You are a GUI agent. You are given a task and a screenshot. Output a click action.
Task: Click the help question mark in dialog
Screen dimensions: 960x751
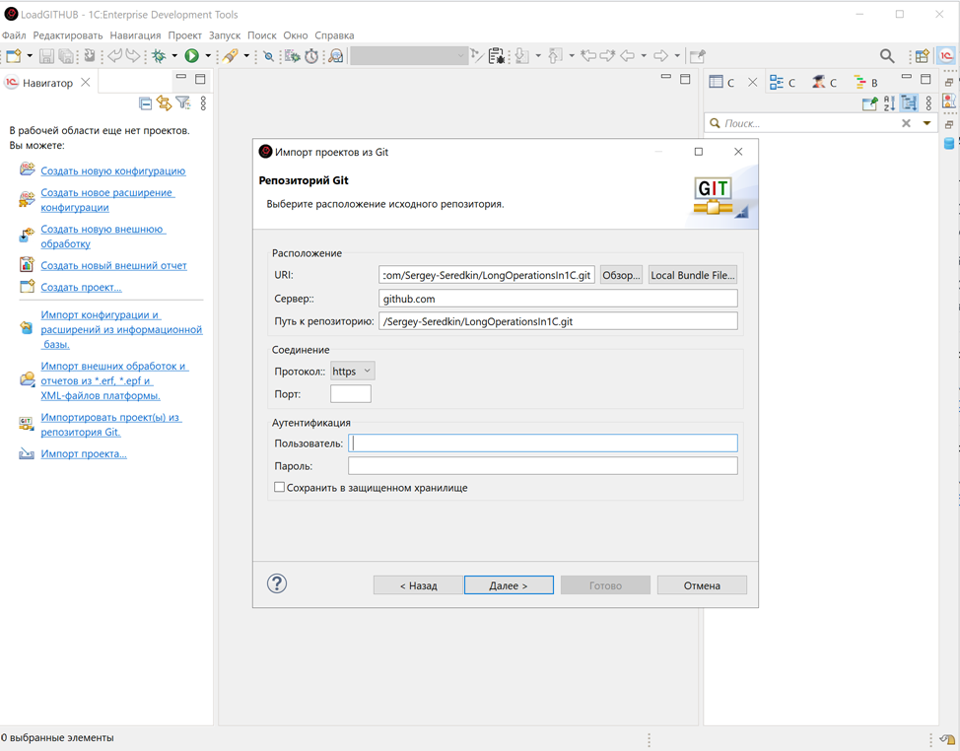pyautogui.click(x=277, y=583)
